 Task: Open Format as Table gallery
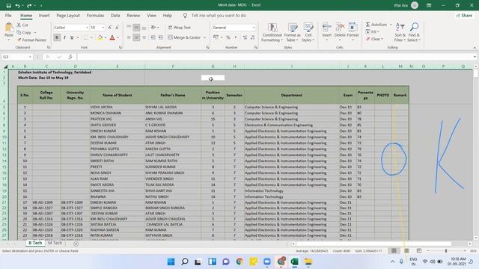[x=293, y=32]
